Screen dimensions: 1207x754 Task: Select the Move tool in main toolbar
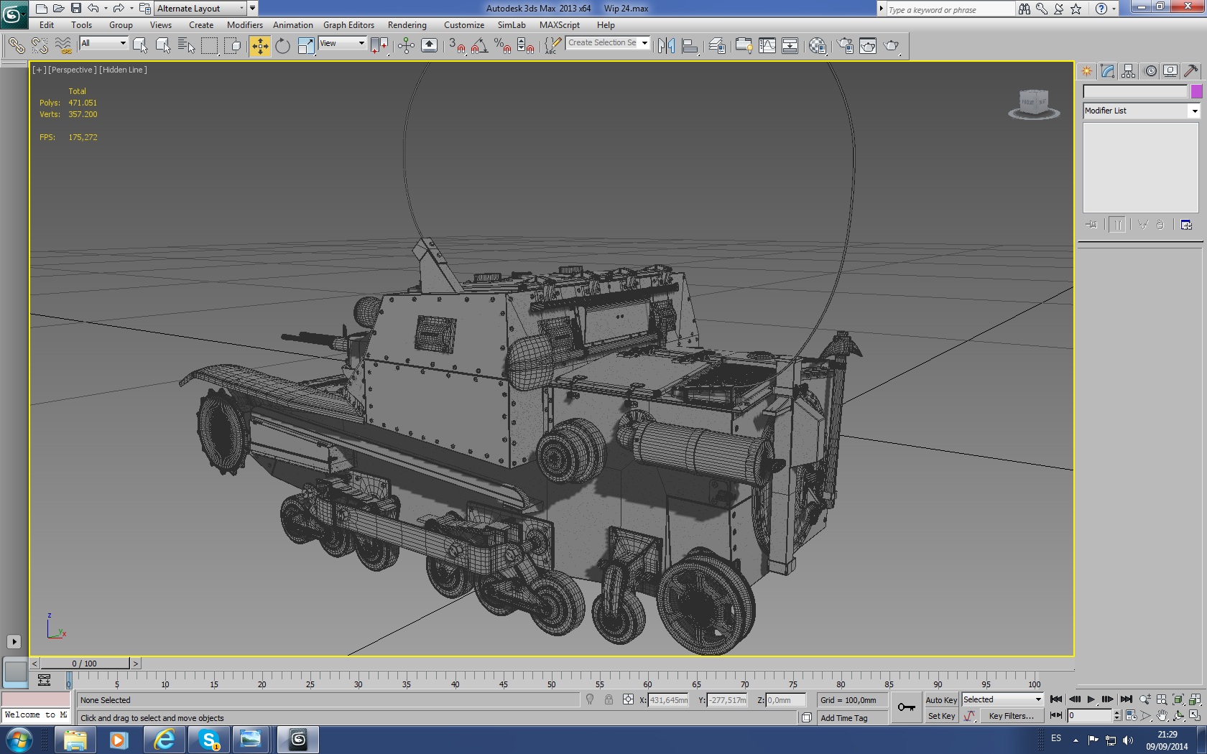tap(259, 46)
